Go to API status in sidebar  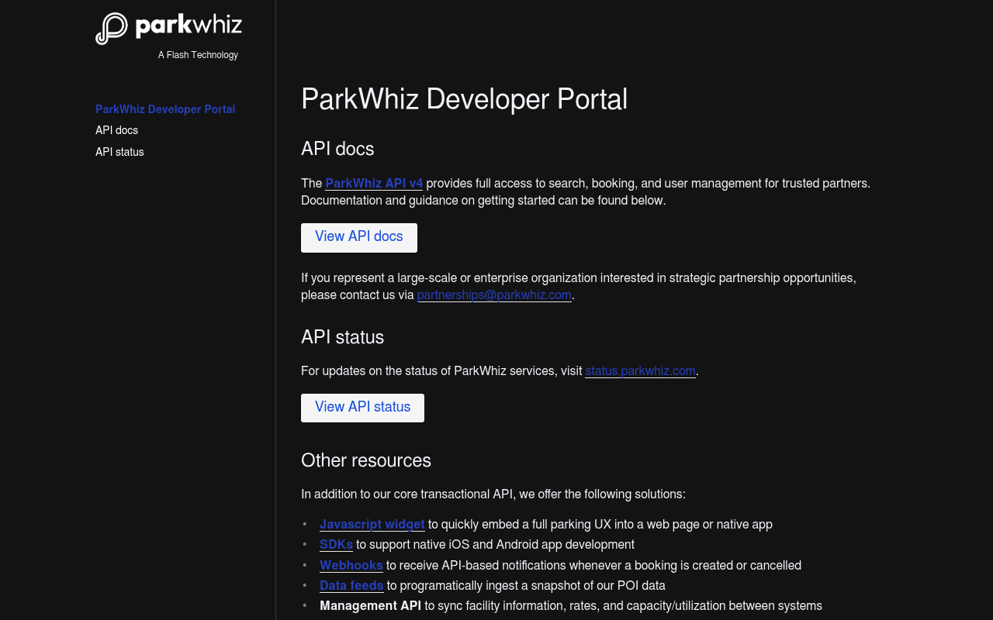pyautogui.click(x=119, y=152)
